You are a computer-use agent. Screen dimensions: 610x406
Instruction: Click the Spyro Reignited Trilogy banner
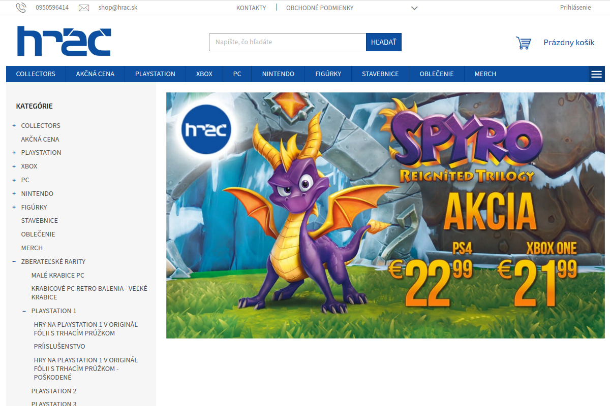(x=385, y=215)
